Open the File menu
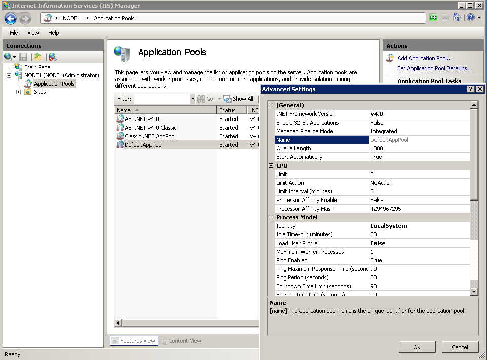Screen dimensions: 487x360 [x=14, y=33]
